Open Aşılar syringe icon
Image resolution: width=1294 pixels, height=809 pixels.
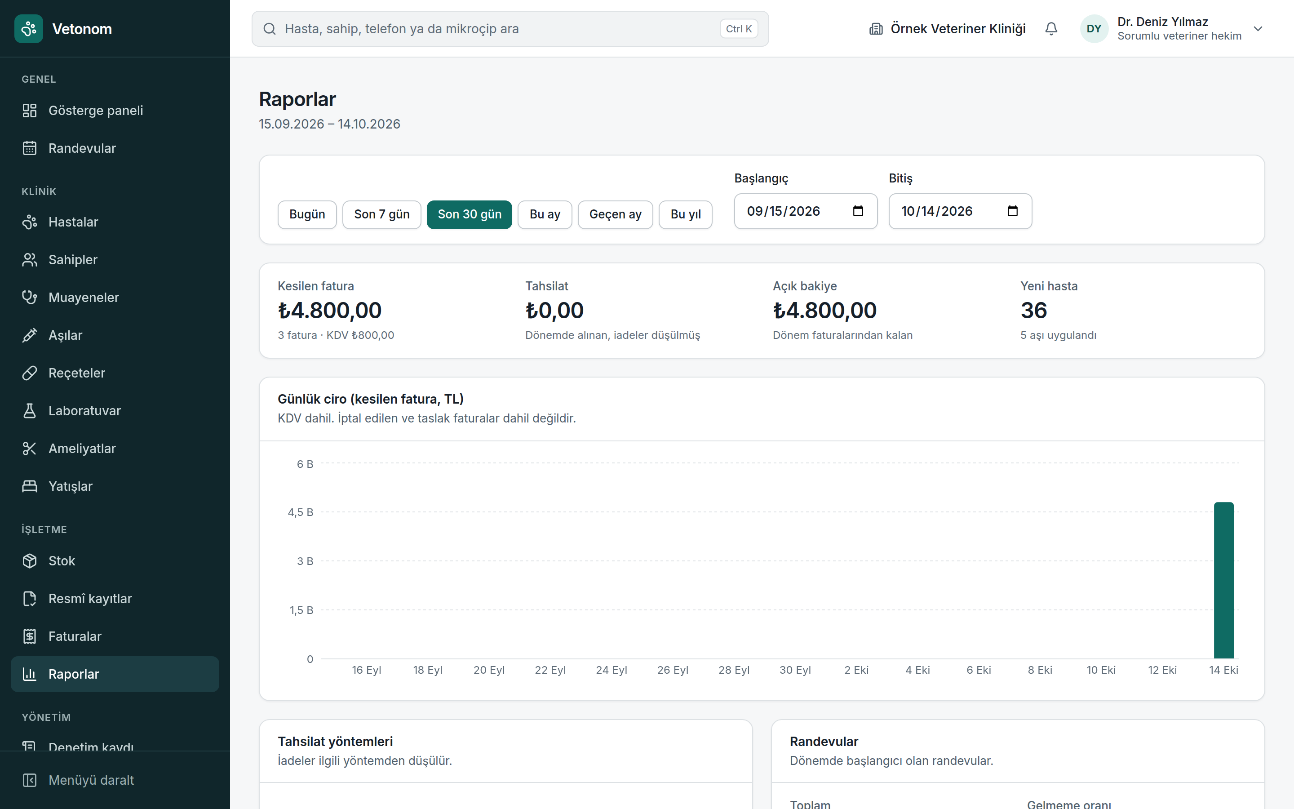pos(29,335)
